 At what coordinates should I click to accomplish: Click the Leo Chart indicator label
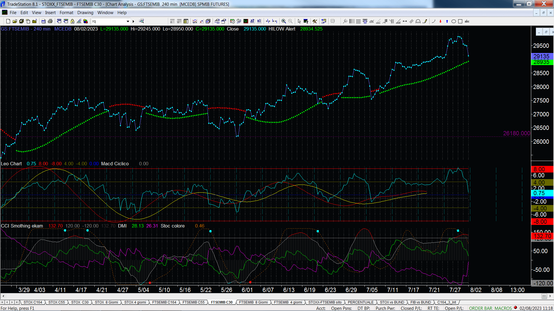[x=11, y=164]
